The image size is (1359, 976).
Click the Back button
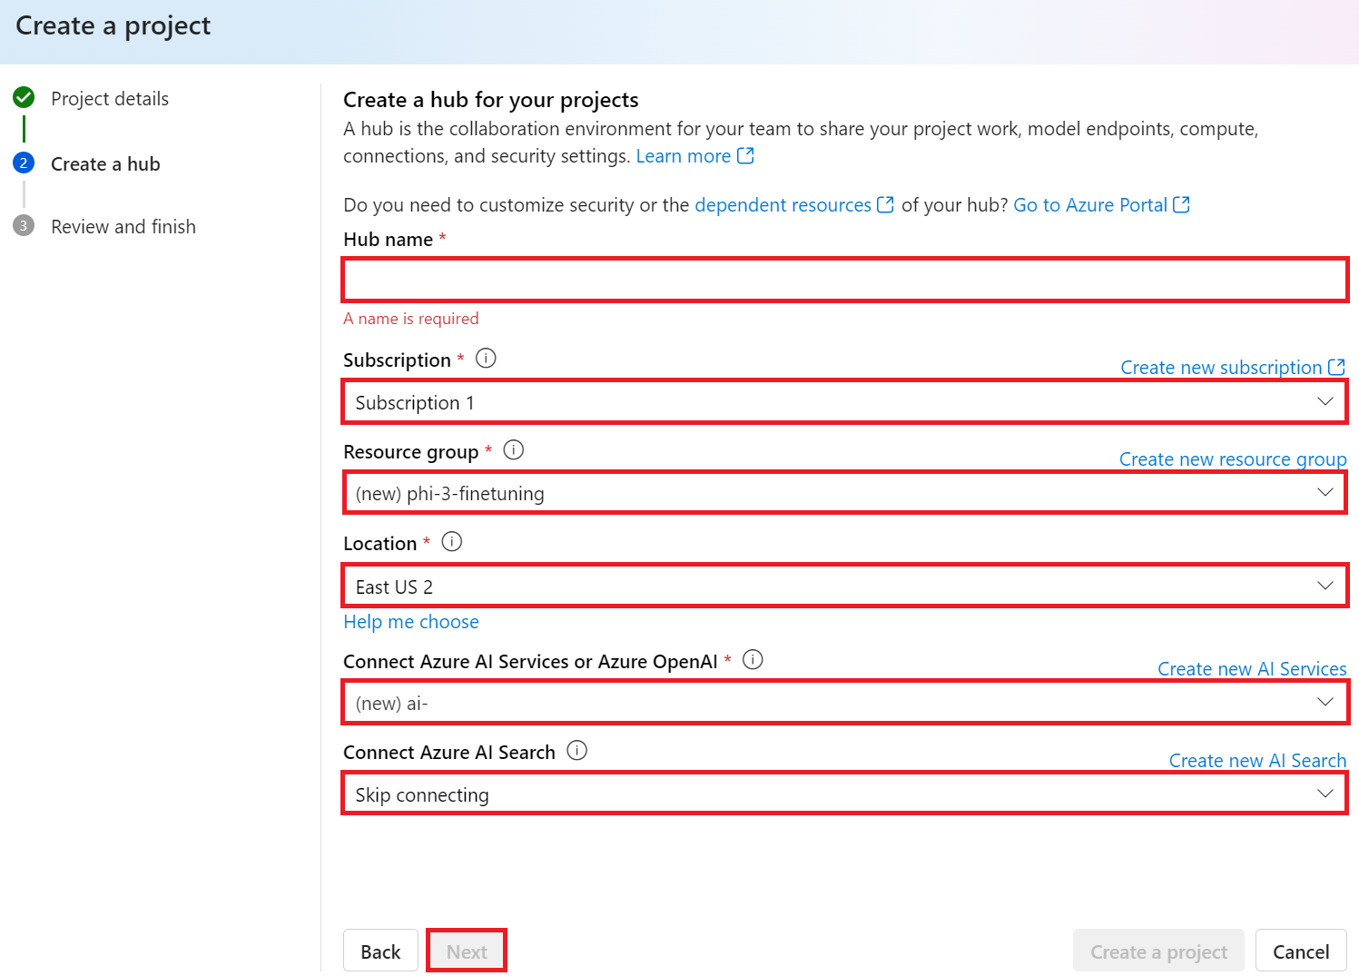(x=380, y=951)
